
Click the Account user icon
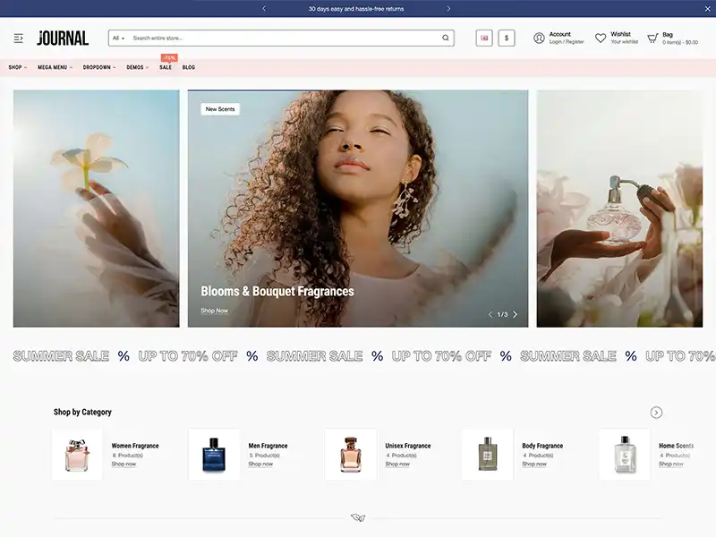(x=539, y=38)
